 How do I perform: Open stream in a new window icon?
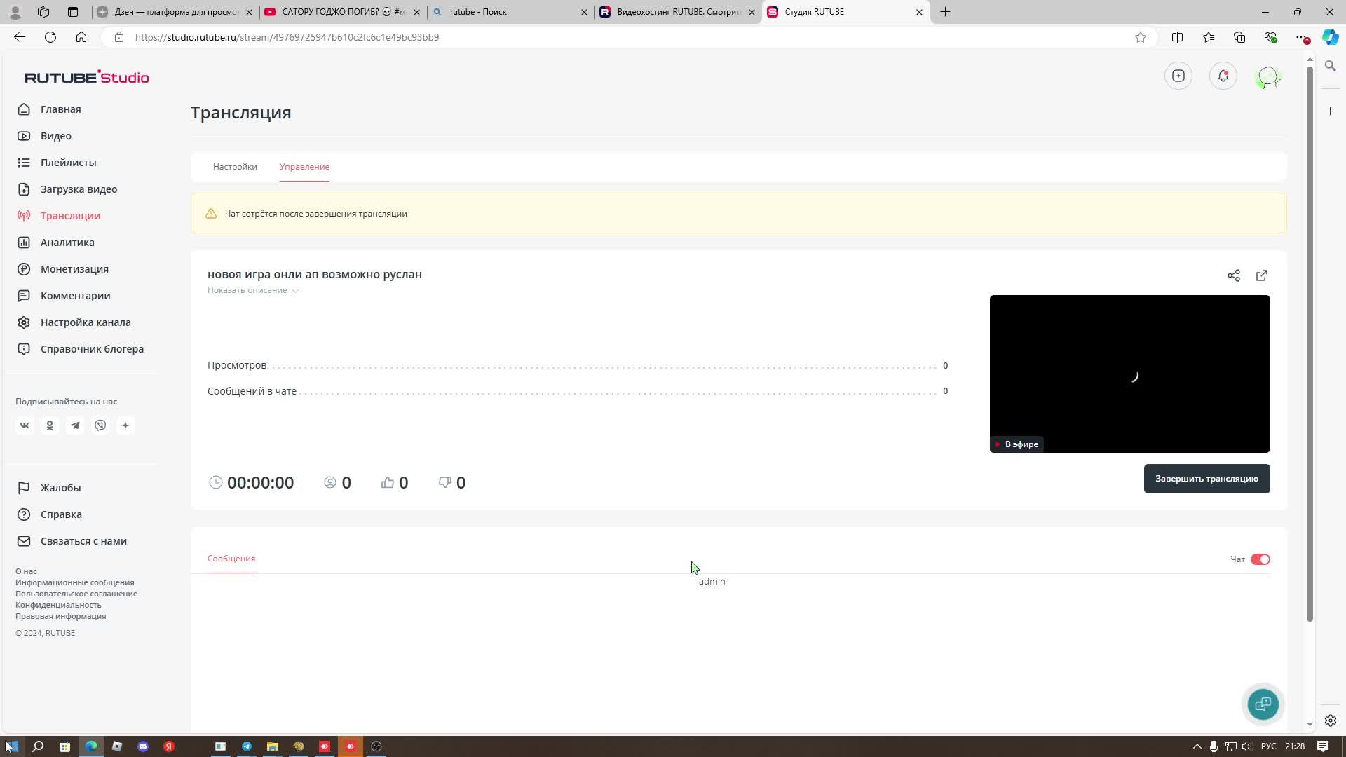pyautogui.click(x=1262, y=275)
